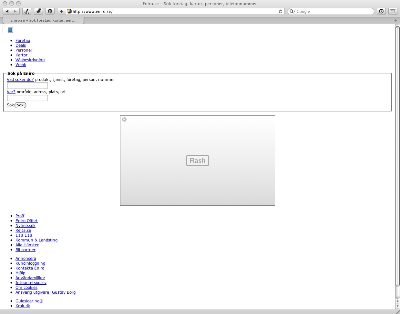Click the info circle toolbar icon
400x314 pixels.
click(x=381, y=11)
